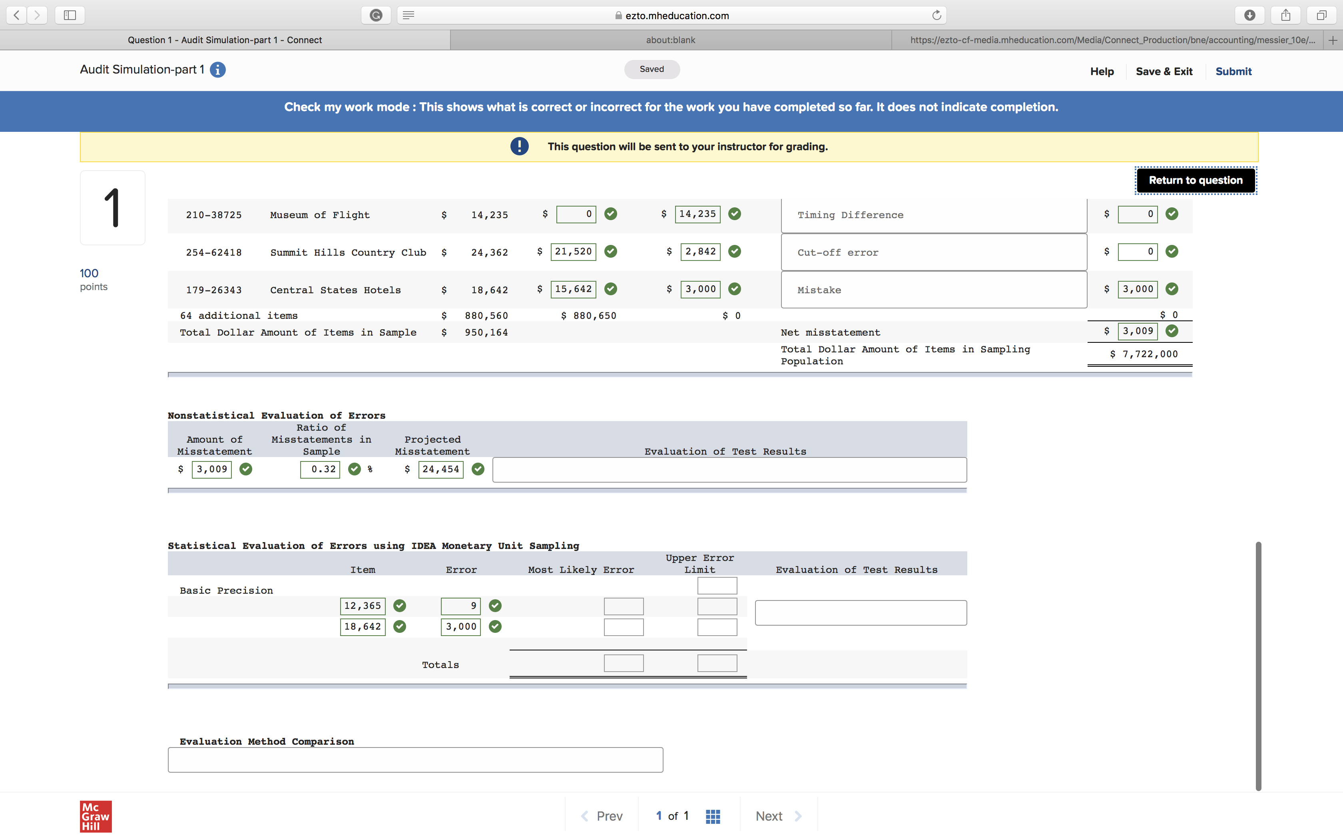This screenshot has width=1343, height=839.
Task: Click the green checkmark beside Net misstatement 3,009
Action: [x=1172, y=331]
